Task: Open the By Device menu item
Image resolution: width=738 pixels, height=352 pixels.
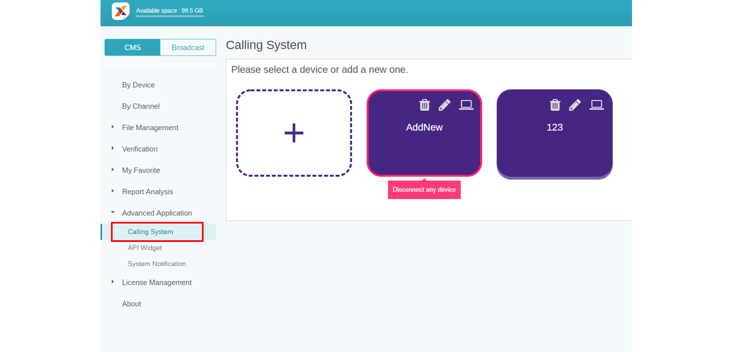Action: [138, 85]
